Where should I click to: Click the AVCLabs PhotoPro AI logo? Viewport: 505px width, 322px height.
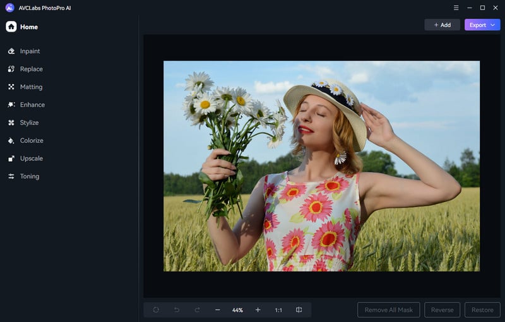tap(9, 8)
